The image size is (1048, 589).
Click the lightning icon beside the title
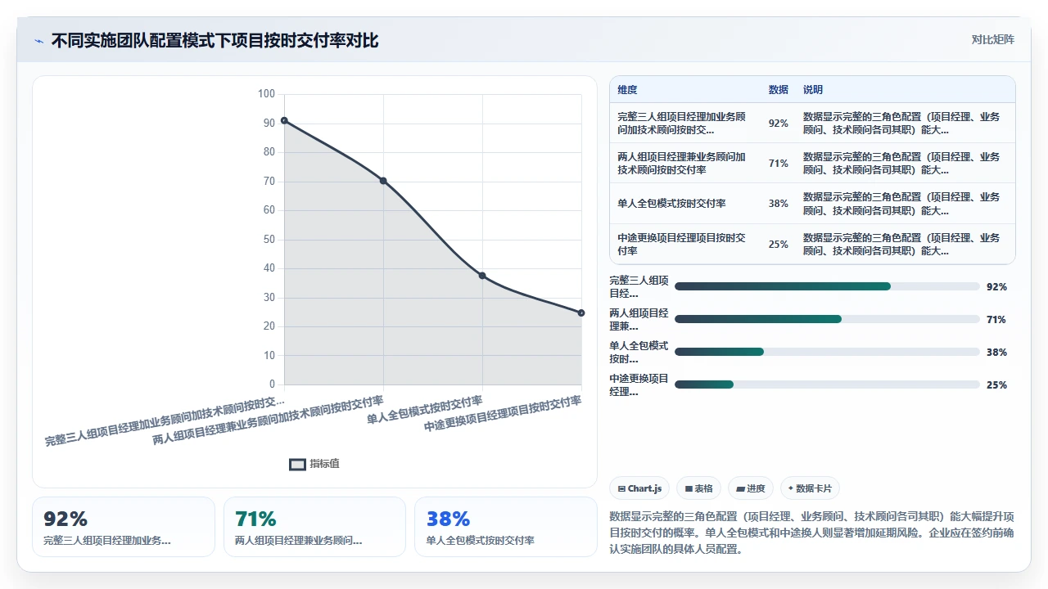point(39,41)
